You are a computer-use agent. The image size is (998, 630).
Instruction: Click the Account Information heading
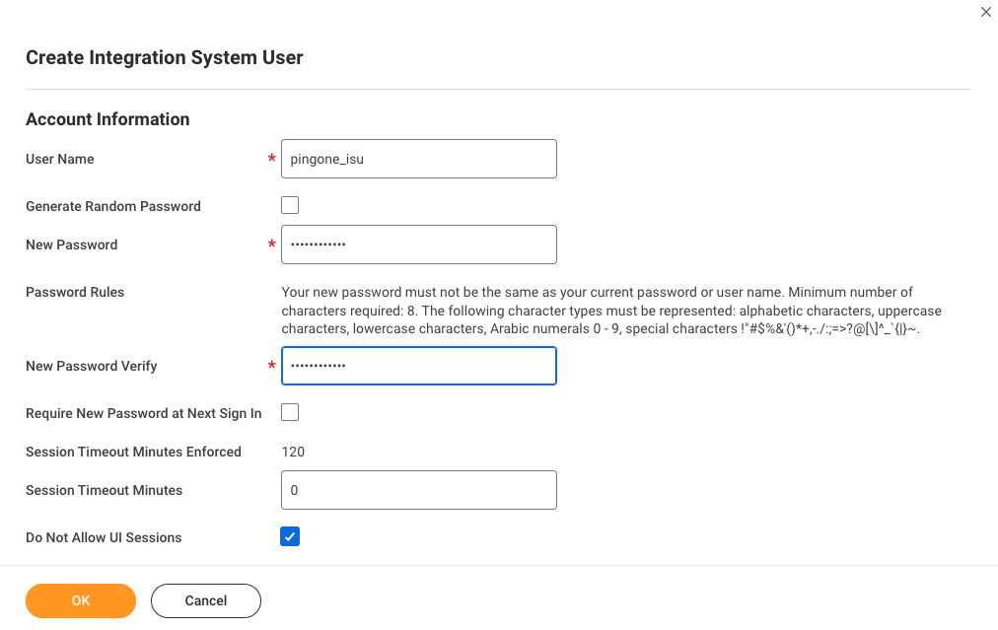pyautogui.click(x=107, y=119)
